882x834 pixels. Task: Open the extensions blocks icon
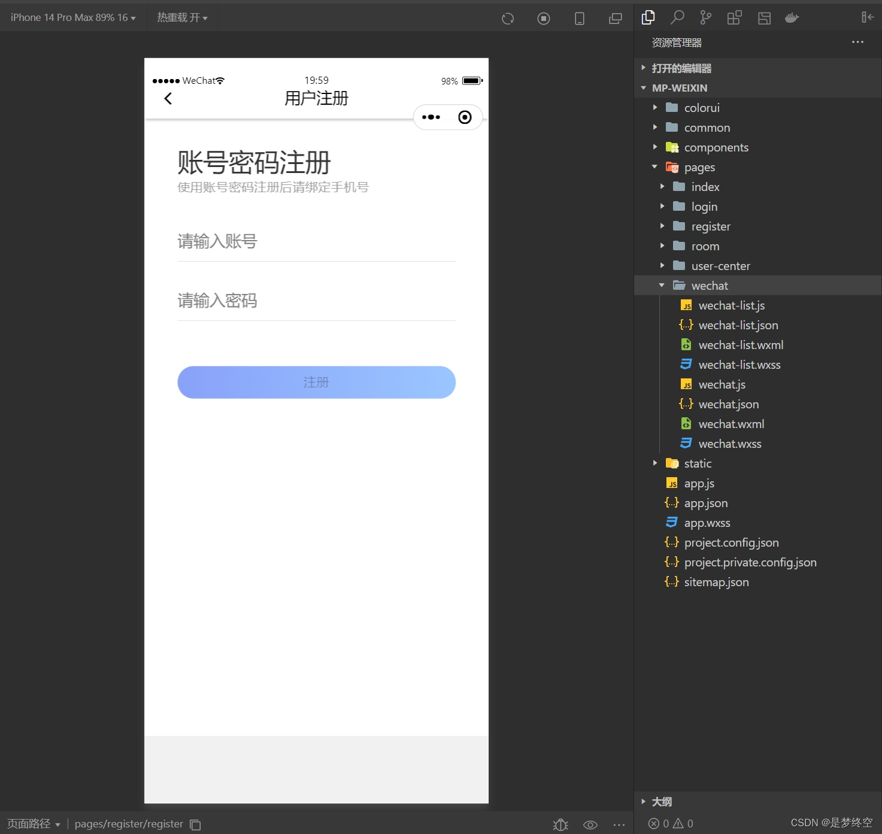point(735,17)
